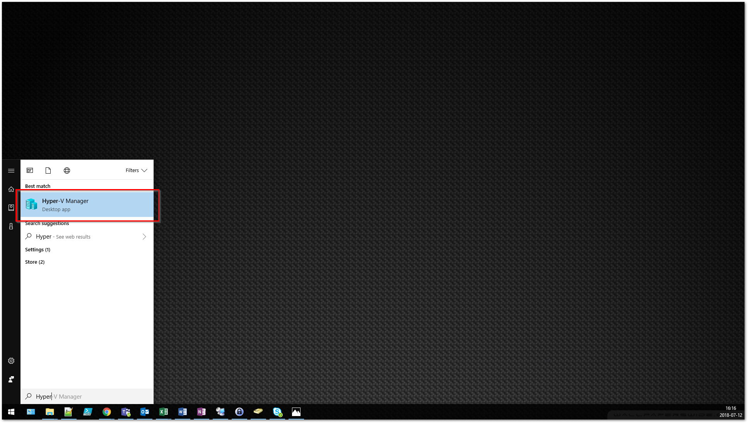Open the computer monitor app on taskbar

point(220,412)
